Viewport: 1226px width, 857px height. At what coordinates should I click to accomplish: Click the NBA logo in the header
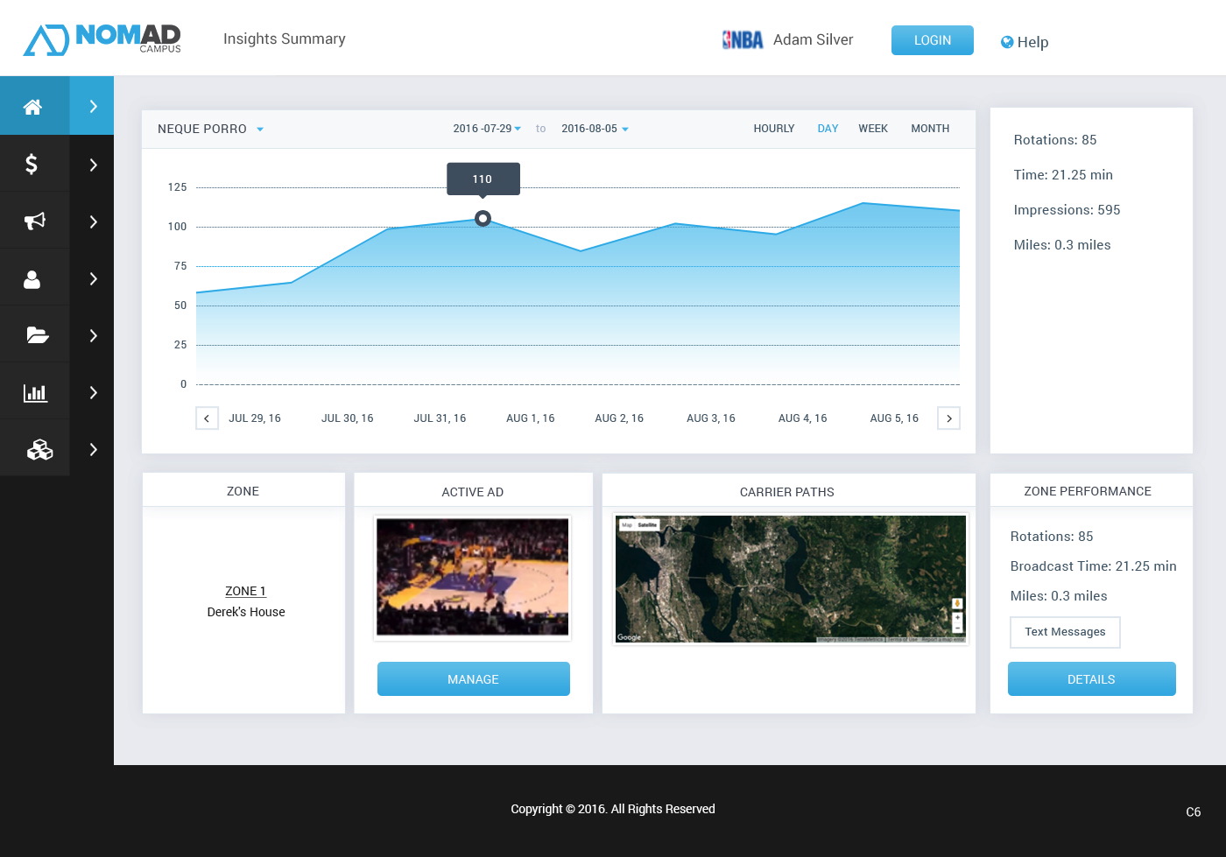tap(742, 39)
